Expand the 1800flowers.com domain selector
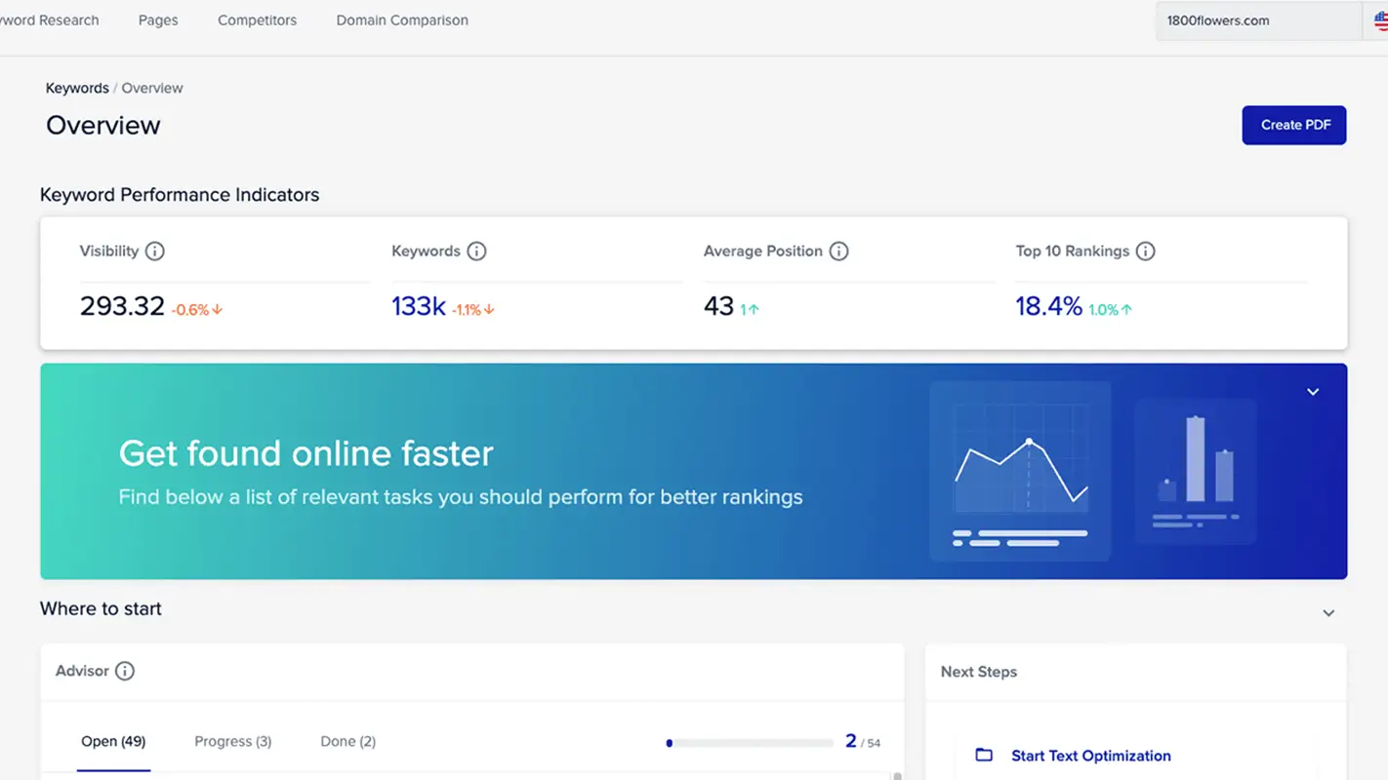Viewport: 1388px width, 780px height. point(1257,19)
